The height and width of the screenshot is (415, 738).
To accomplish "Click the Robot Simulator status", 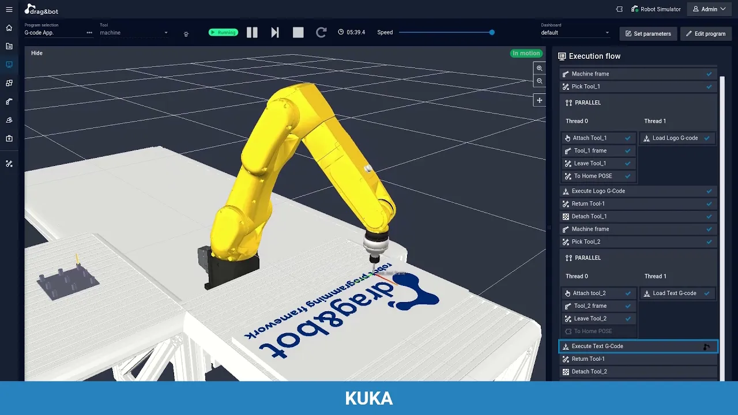I will point(656,9).
